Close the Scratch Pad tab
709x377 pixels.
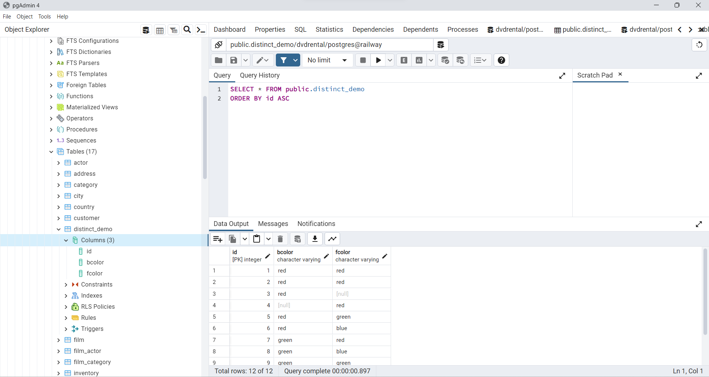[x=620, y=74]
